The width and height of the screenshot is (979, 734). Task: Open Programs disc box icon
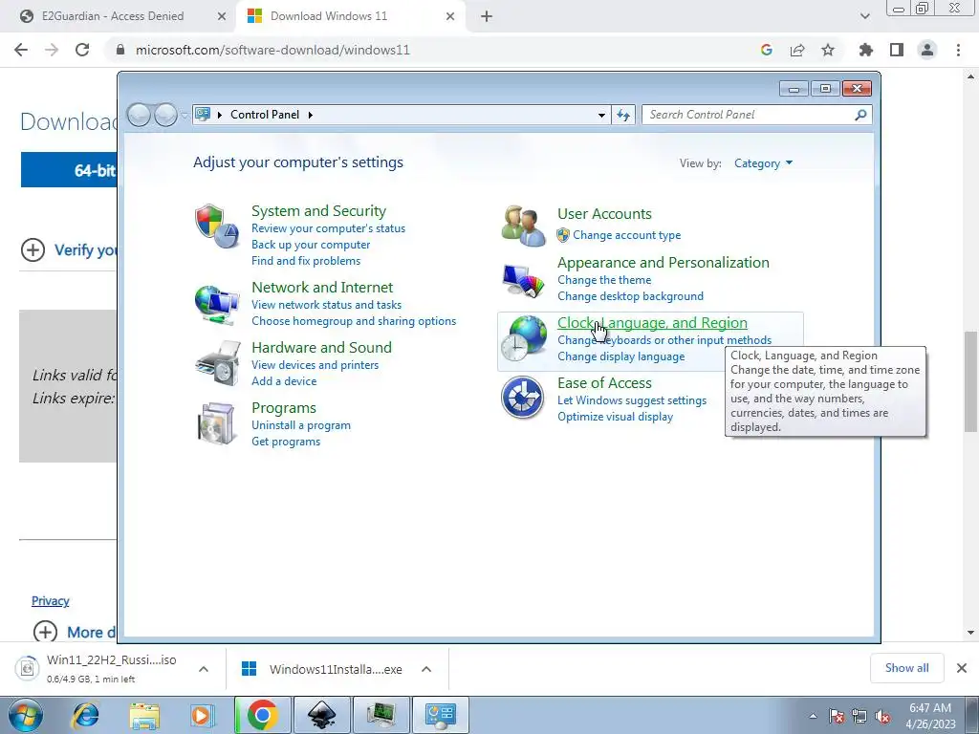tap(217, 423)
